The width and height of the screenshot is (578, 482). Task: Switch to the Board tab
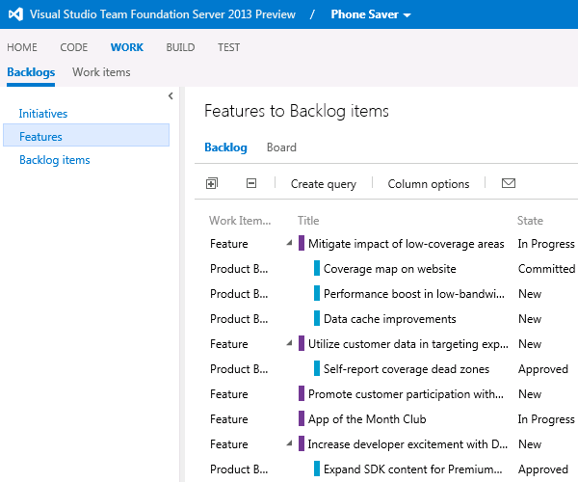[x=281, y=147]
